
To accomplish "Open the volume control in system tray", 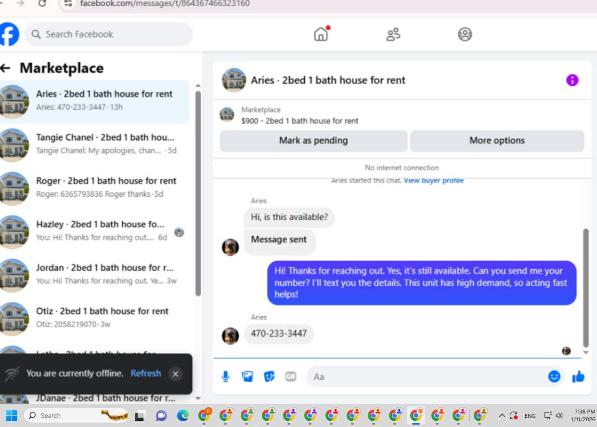I will [559, 415].
